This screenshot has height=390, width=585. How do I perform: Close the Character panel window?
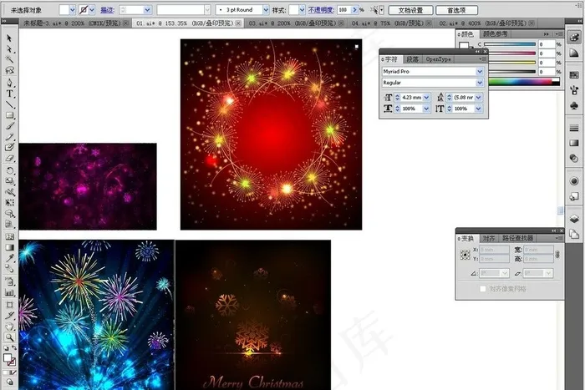coord(485,52)
